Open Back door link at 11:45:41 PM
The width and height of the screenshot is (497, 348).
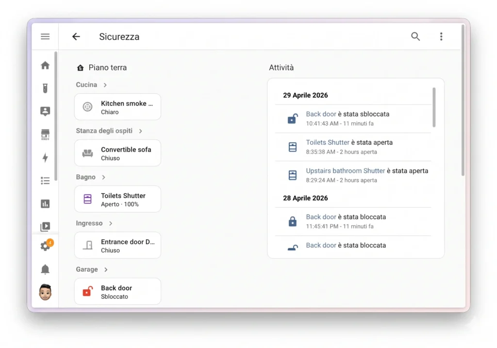coord(321,217)
